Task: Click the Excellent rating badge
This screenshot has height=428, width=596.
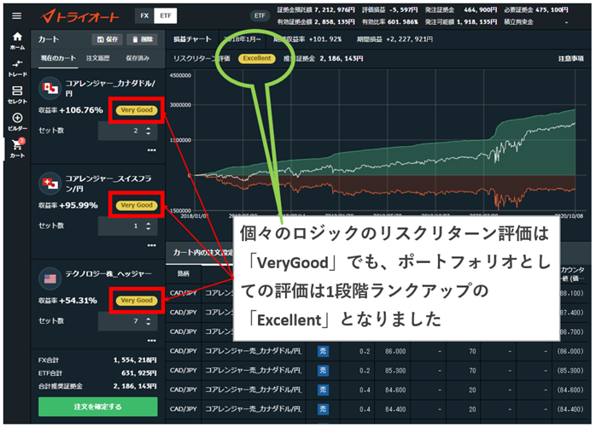Action: (x=257, y=58)
